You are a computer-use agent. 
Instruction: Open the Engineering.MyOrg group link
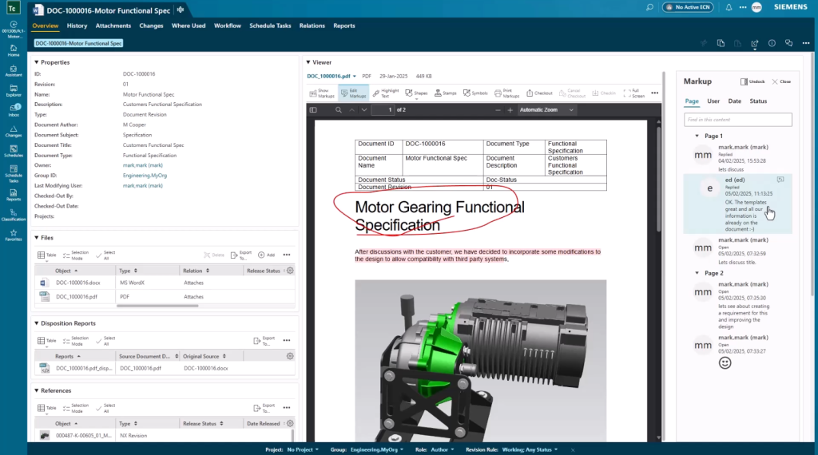[x=145, y=176]
